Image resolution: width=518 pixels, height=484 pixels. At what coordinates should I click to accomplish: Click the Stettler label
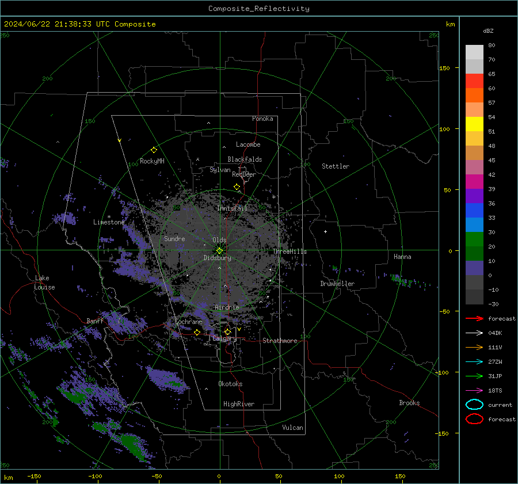336,166
